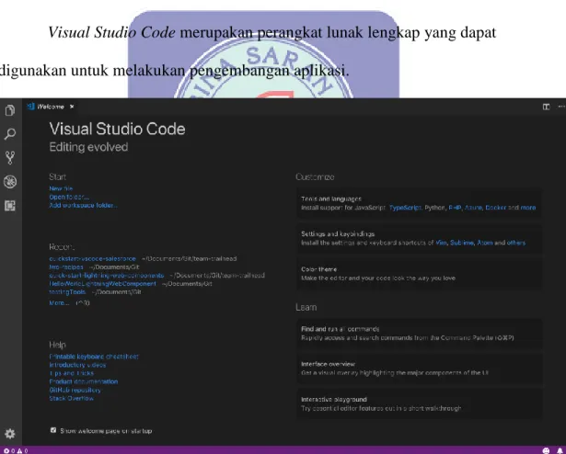The image size is (566, 454).
Task: Open Product documentation link
Action: point(84,381)
